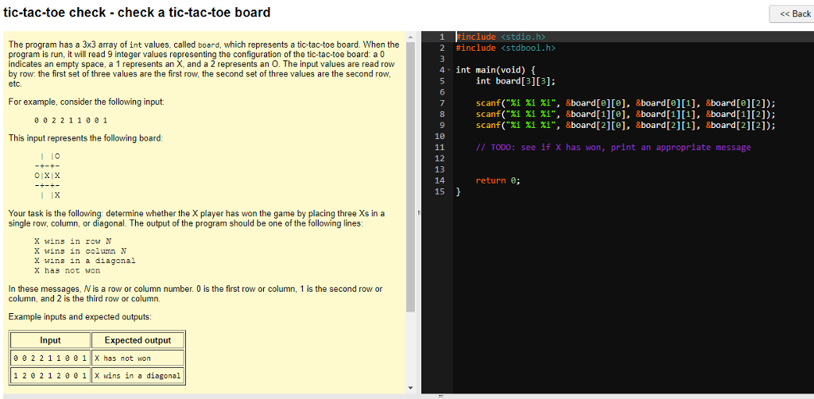
Task: Click the #include <stdio.h> line
Action: [x=501, y=37]
